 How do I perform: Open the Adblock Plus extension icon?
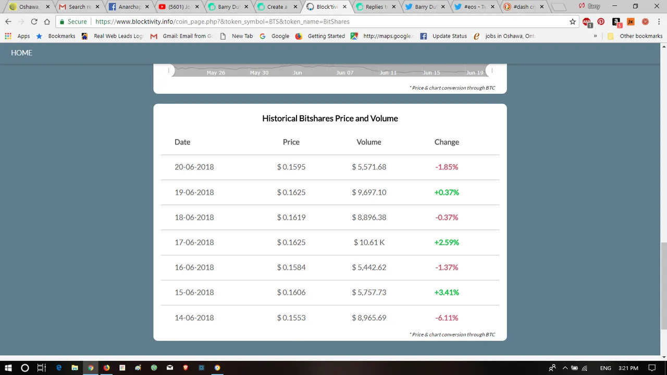[587, 22]
